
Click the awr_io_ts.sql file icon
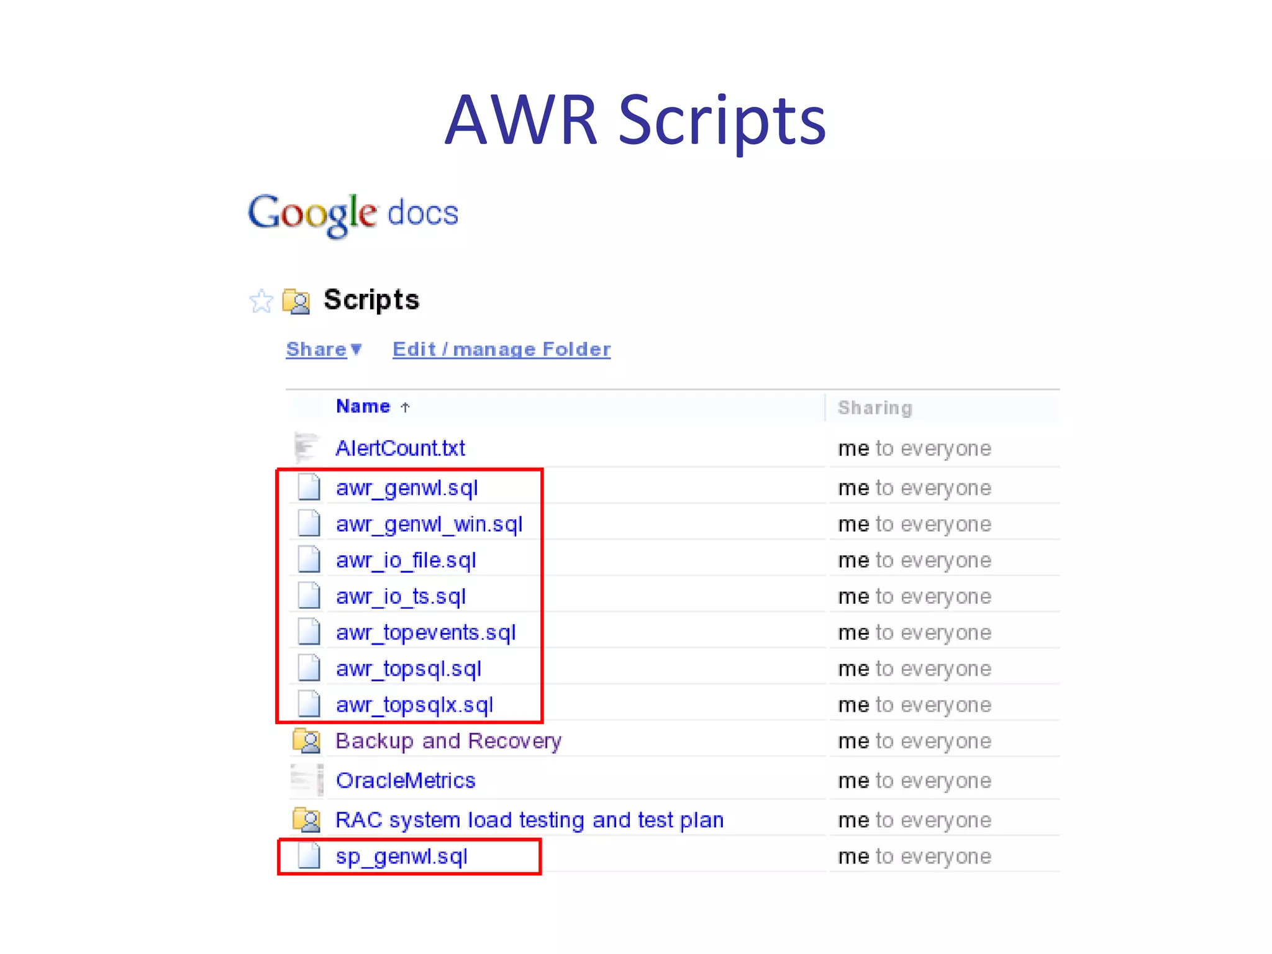click(x=309, y=595)
